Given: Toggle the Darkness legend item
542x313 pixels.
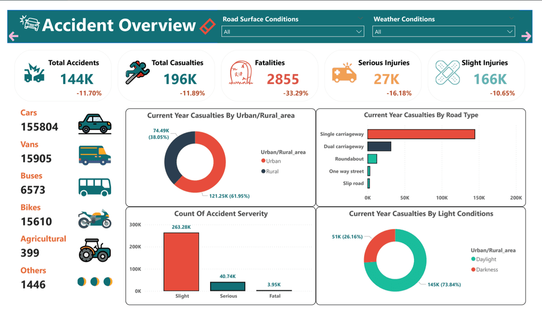Looking at the screenshot, I should (x=485, y=270).
